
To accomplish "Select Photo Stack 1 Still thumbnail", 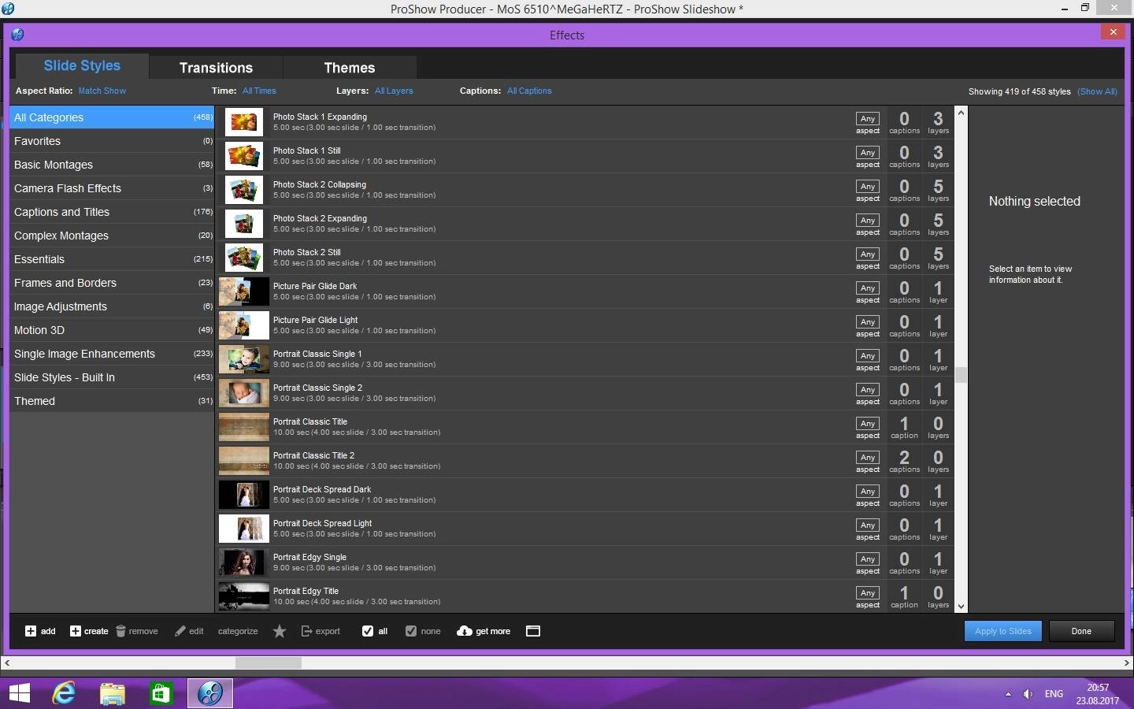I will click(244, 156).
